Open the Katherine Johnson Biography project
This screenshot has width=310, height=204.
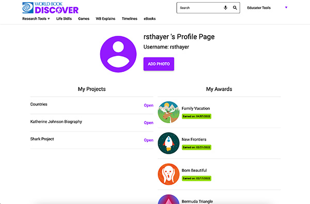[x=148, y=123]
